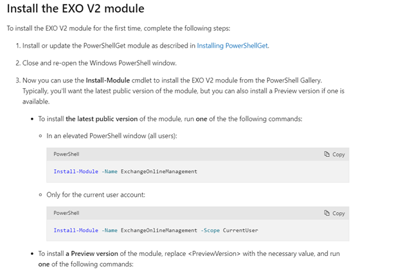Screen dimensions: 401x274
Task: Open the Installing PowerShellGet link
Action: 233,46
